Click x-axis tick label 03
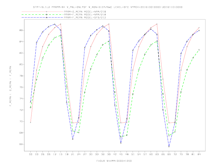 [x=36, y=154]
